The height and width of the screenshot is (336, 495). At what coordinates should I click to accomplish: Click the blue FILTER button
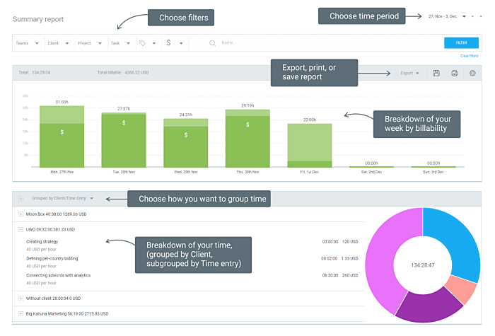point(461,43)
